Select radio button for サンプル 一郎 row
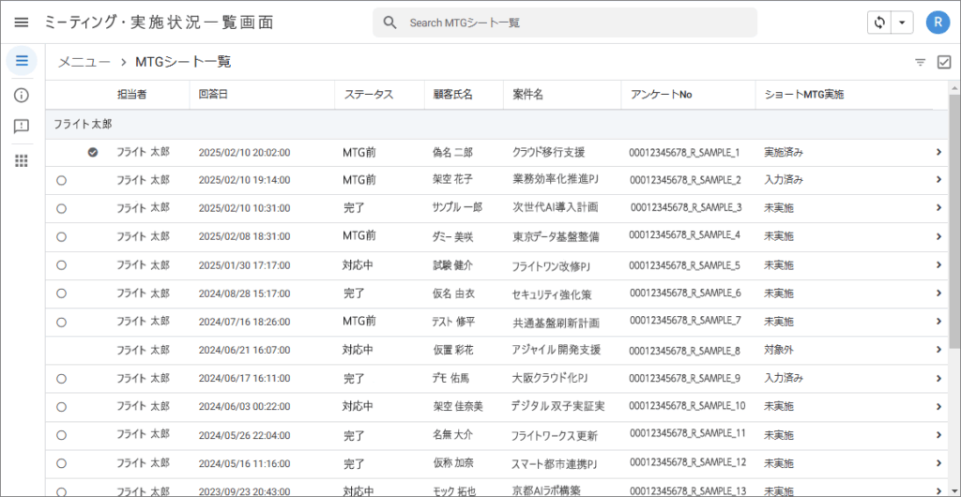This screenshot has height=497, width=961. pos(61,208)
